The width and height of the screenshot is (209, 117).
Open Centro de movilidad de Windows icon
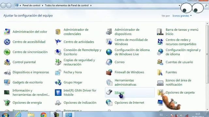click(109, 42)
